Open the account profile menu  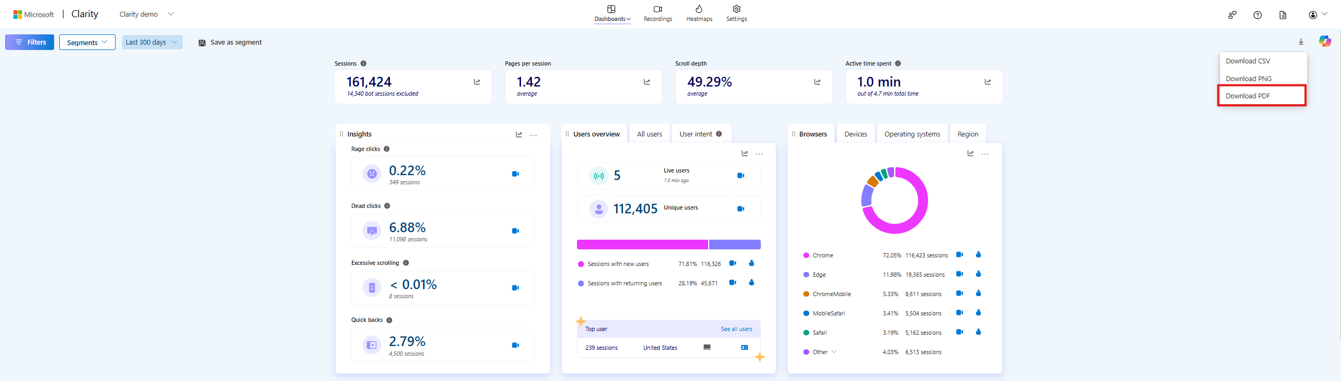[x=1318, y=15]
